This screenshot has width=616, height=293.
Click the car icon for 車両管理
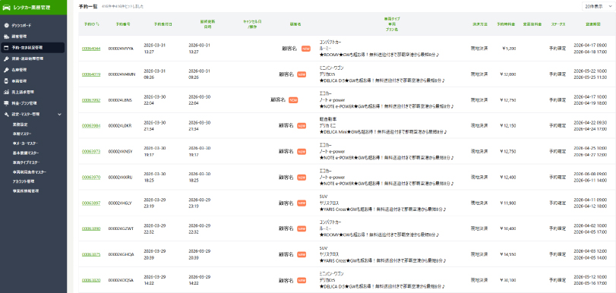click(x=6, y=81)
